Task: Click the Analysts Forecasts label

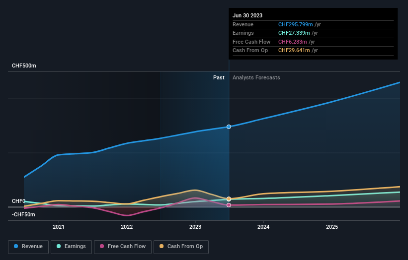Action: click(256, 78)
